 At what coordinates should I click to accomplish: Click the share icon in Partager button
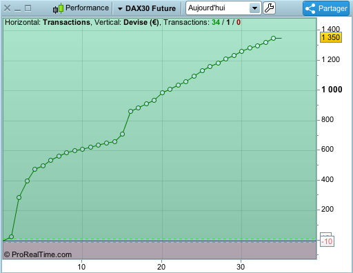[x=310, y=8]
